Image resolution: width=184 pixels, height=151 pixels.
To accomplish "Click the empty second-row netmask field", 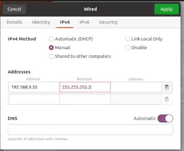I will click(x=85, y=99).
